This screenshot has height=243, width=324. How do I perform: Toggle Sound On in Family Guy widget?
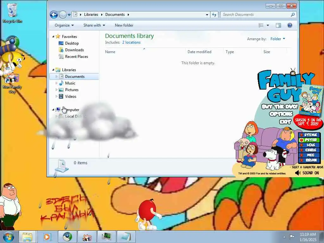(x=307, y=173)
